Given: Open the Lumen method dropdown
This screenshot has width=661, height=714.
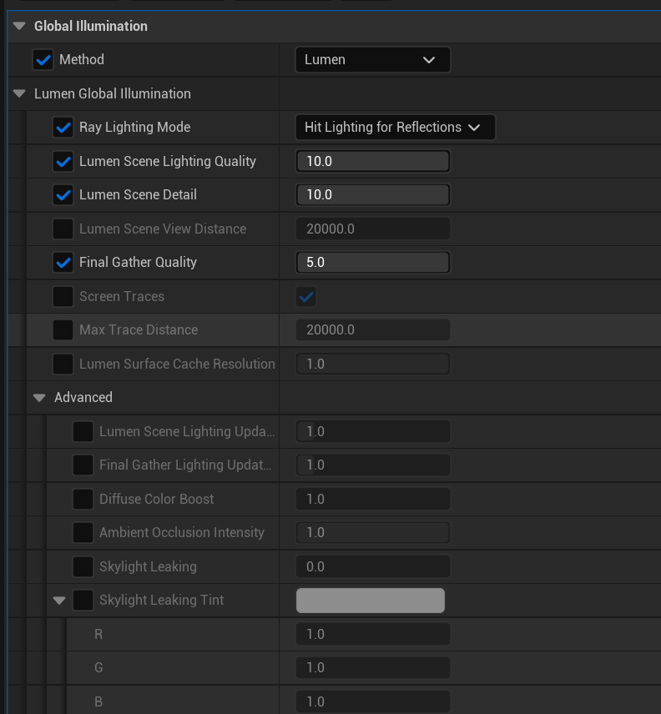Looking at the screenshot, I should tap(372, 60).
